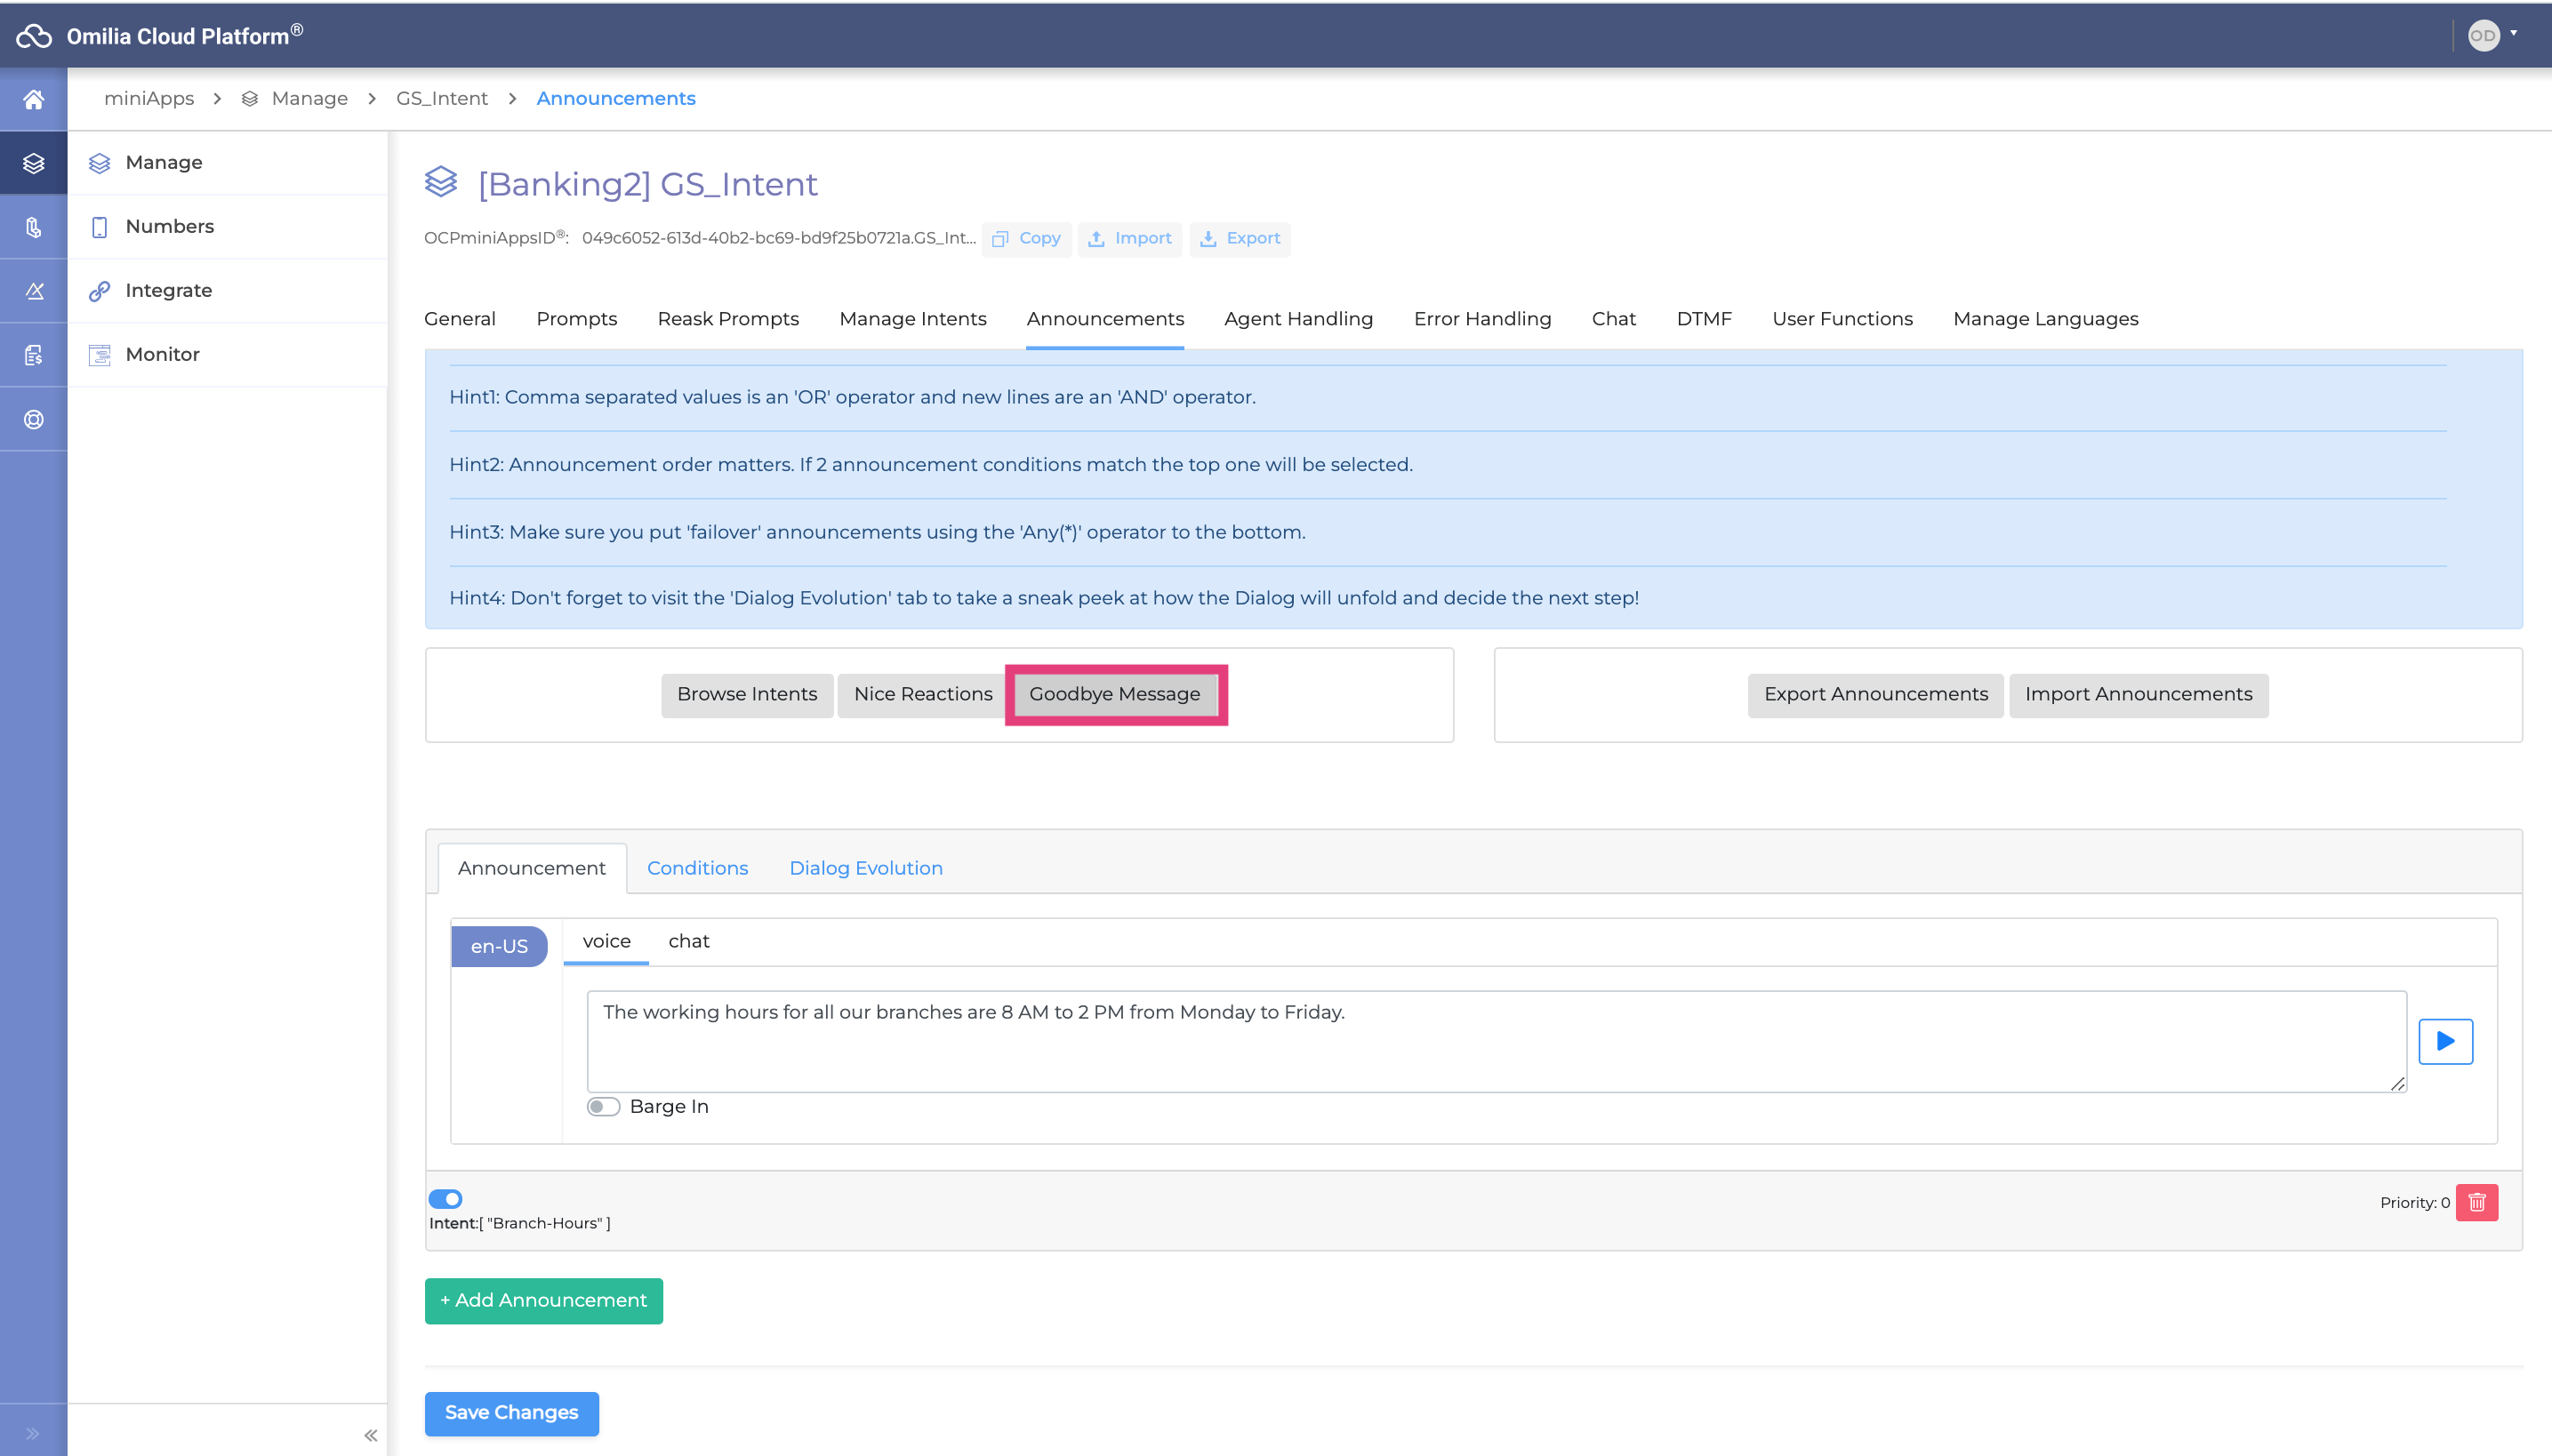Open the billing document icon in sidebar
The width and height of the screenshot is (2552, 1456).
[34, 355]
